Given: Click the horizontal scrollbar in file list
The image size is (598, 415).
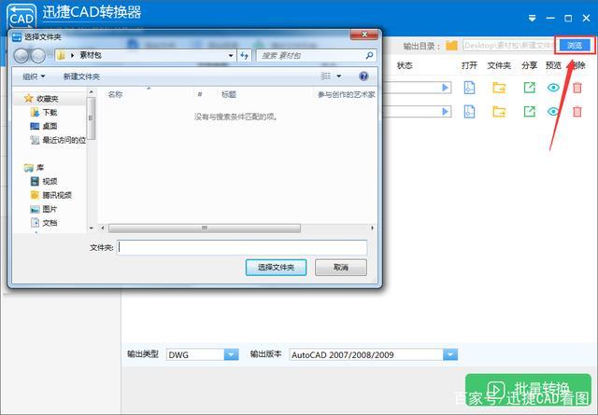Looking at the screenshot, I should pyautogui.click(x=205, y=228).
